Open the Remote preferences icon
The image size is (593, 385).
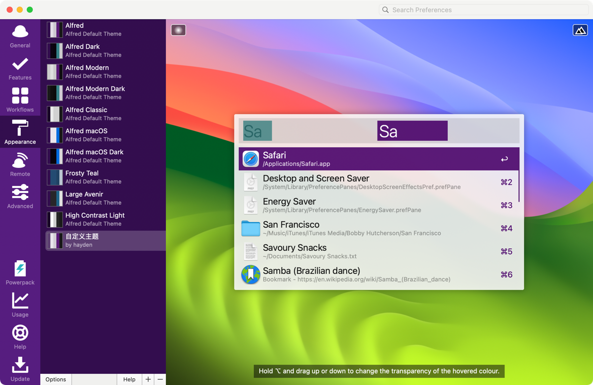(20, 164)
